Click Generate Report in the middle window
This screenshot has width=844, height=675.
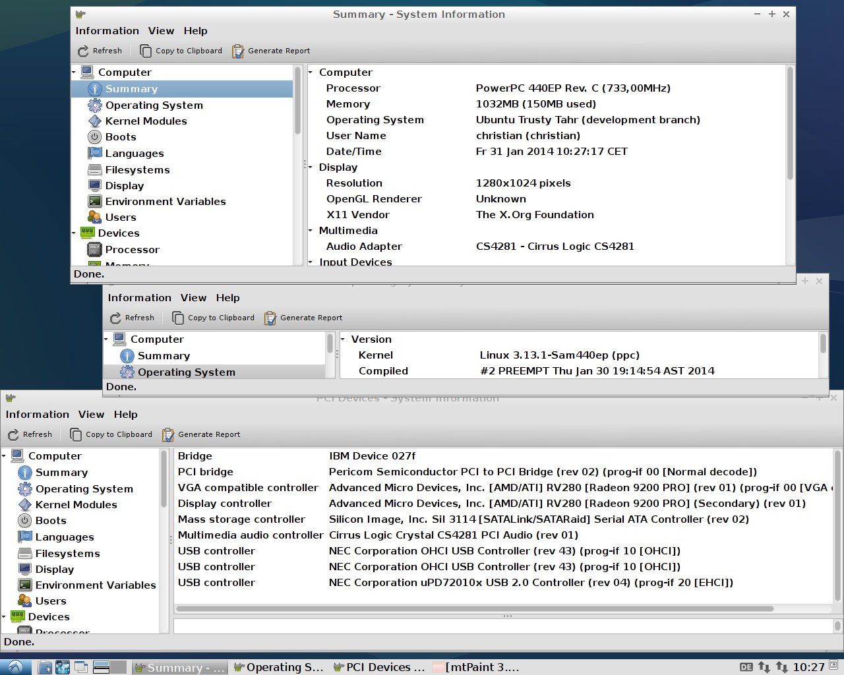coord(303,318)
